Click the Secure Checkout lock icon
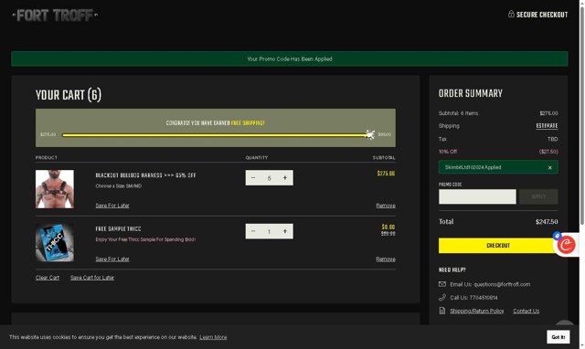The height and width of the screenshot is (349, 585). coord(511,14)
